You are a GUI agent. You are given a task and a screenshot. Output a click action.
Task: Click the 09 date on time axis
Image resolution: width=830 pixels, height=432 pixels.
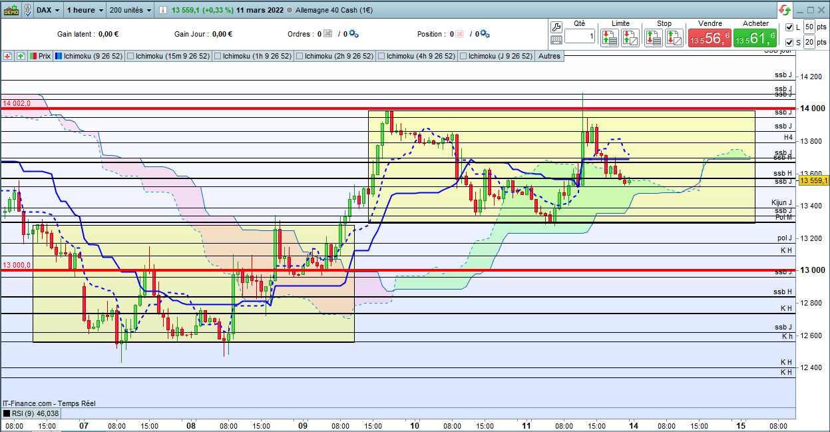[x=303, y=425]
